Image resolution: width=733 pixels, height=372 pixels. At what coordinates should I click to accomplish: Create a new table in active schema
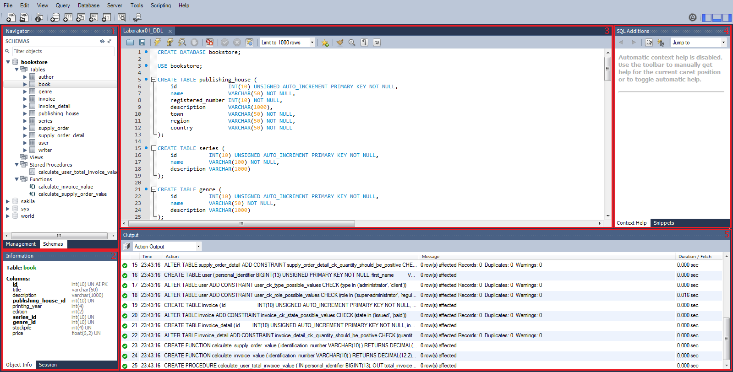pyautogui.click(x=68, y=18)
